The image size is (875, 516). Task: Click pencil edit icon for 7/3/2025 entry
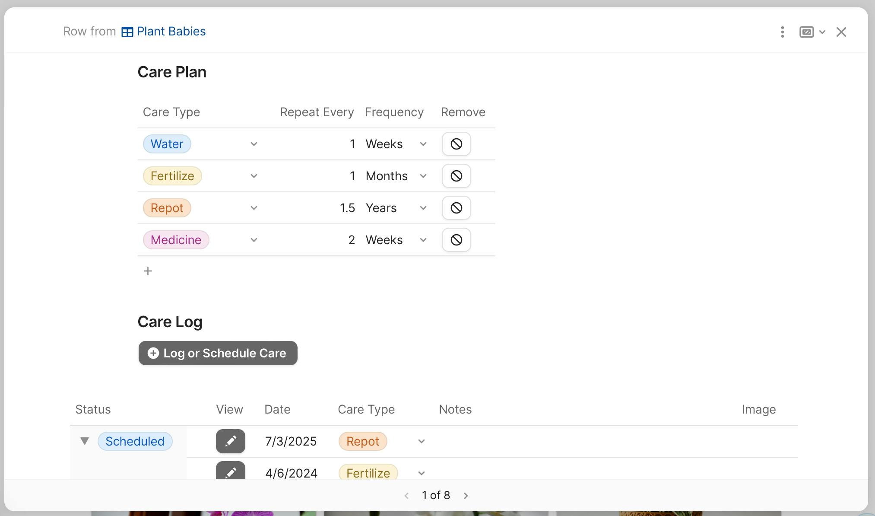(230, 441)
